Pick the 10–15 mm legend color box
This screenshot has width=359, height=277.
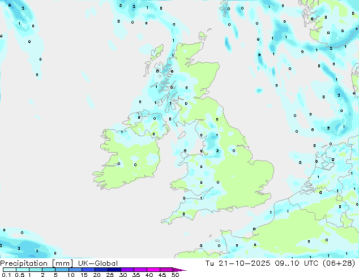point(75,270)
